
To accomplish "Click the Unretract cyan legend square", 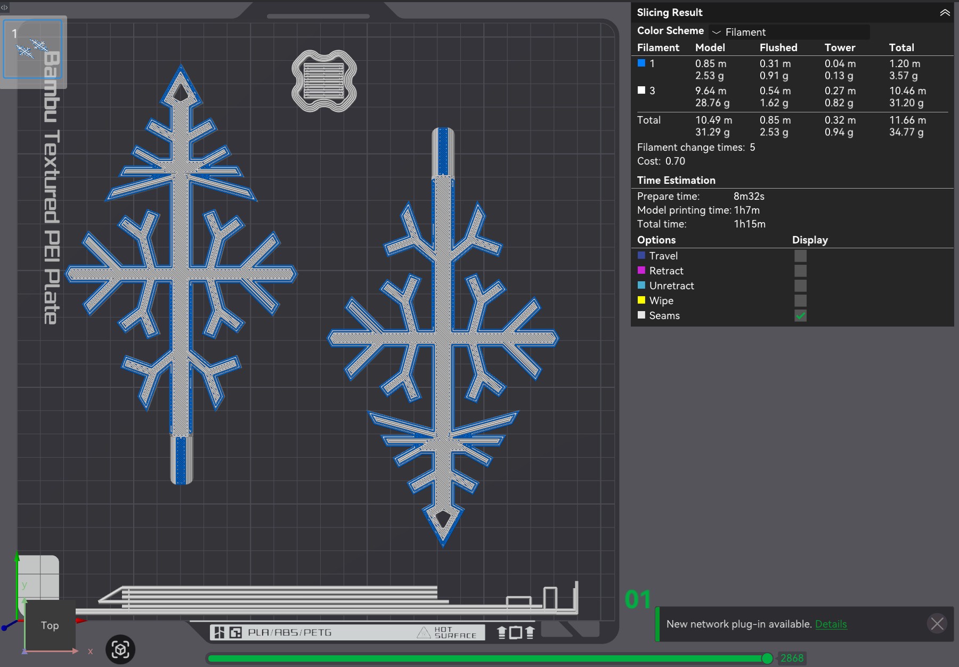I will tap(641, 286).
